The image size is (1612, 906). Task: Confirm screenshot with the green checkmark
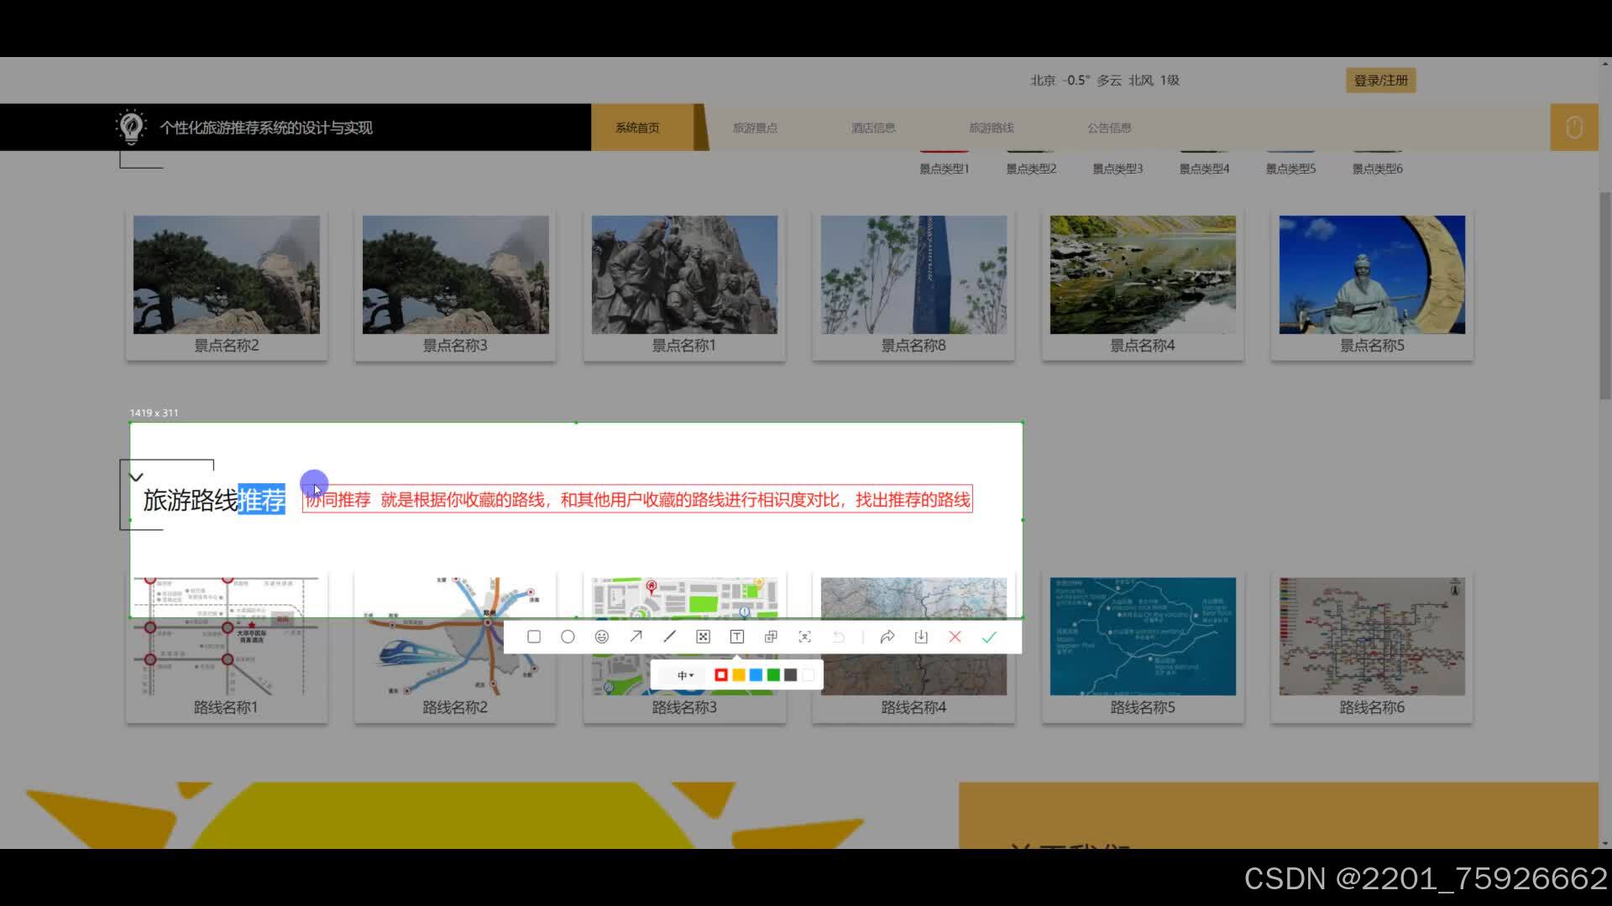coord(989,637)
